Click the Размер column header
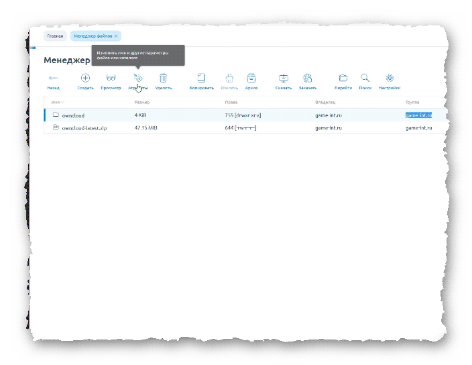Screen dimensions: 472x365 142,103
